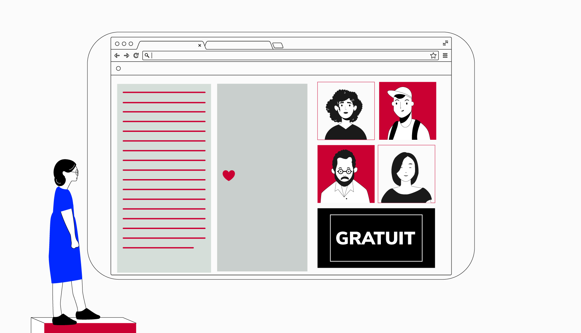Close the first browser tab
Screen dimensions: 581x333
click(x=199, y=45)
